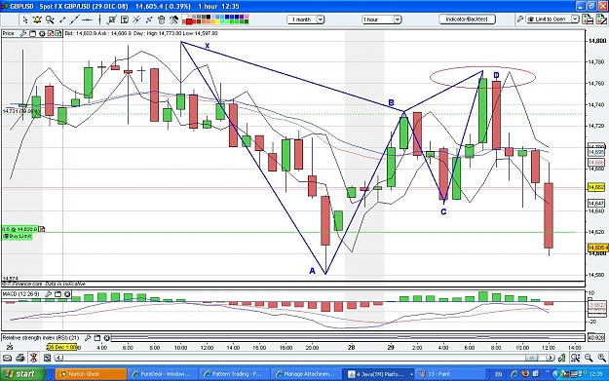Open the 1 hour interval dropdown
The height and width of the screenshot is (381, 609).
381,19
